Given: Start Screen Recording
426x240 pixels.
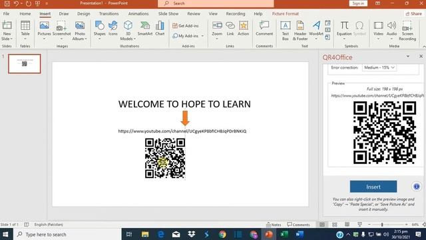Looking at the screenshot, I should tap(407, 31).
